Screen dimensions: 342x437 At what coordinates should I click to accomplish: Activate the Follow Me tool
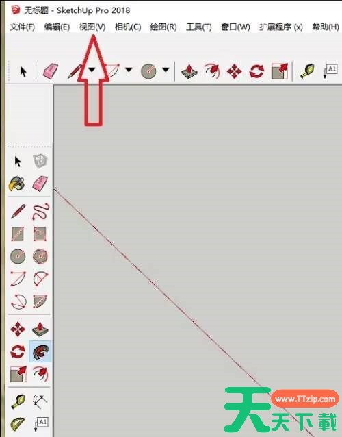pyautogui.click(x=40, y=351)
